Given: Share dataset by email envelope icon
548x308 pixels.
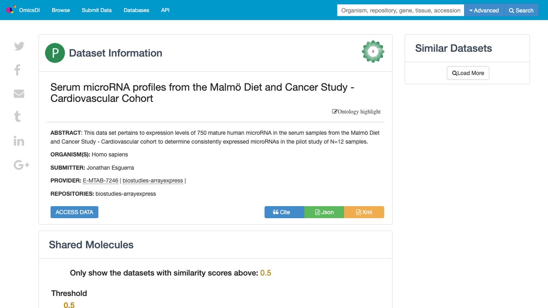Looking at the screenshot, I should tap(19, 94).
